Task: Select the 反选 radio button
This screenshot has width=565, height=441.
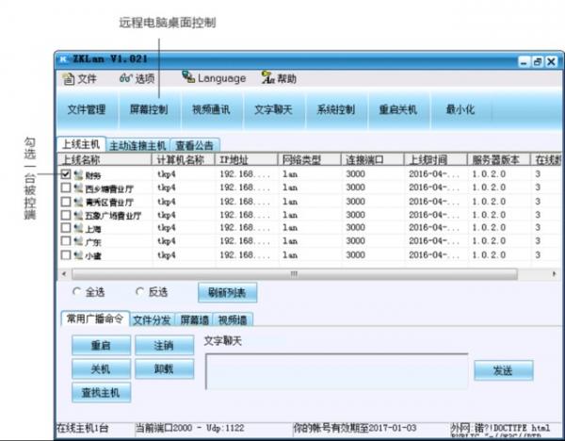Action: pyautogui.click(x=140, y=292)
